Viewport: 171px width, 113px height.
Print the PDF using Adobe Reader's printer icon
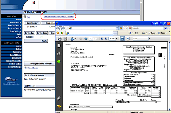click(x=60, y=39)
